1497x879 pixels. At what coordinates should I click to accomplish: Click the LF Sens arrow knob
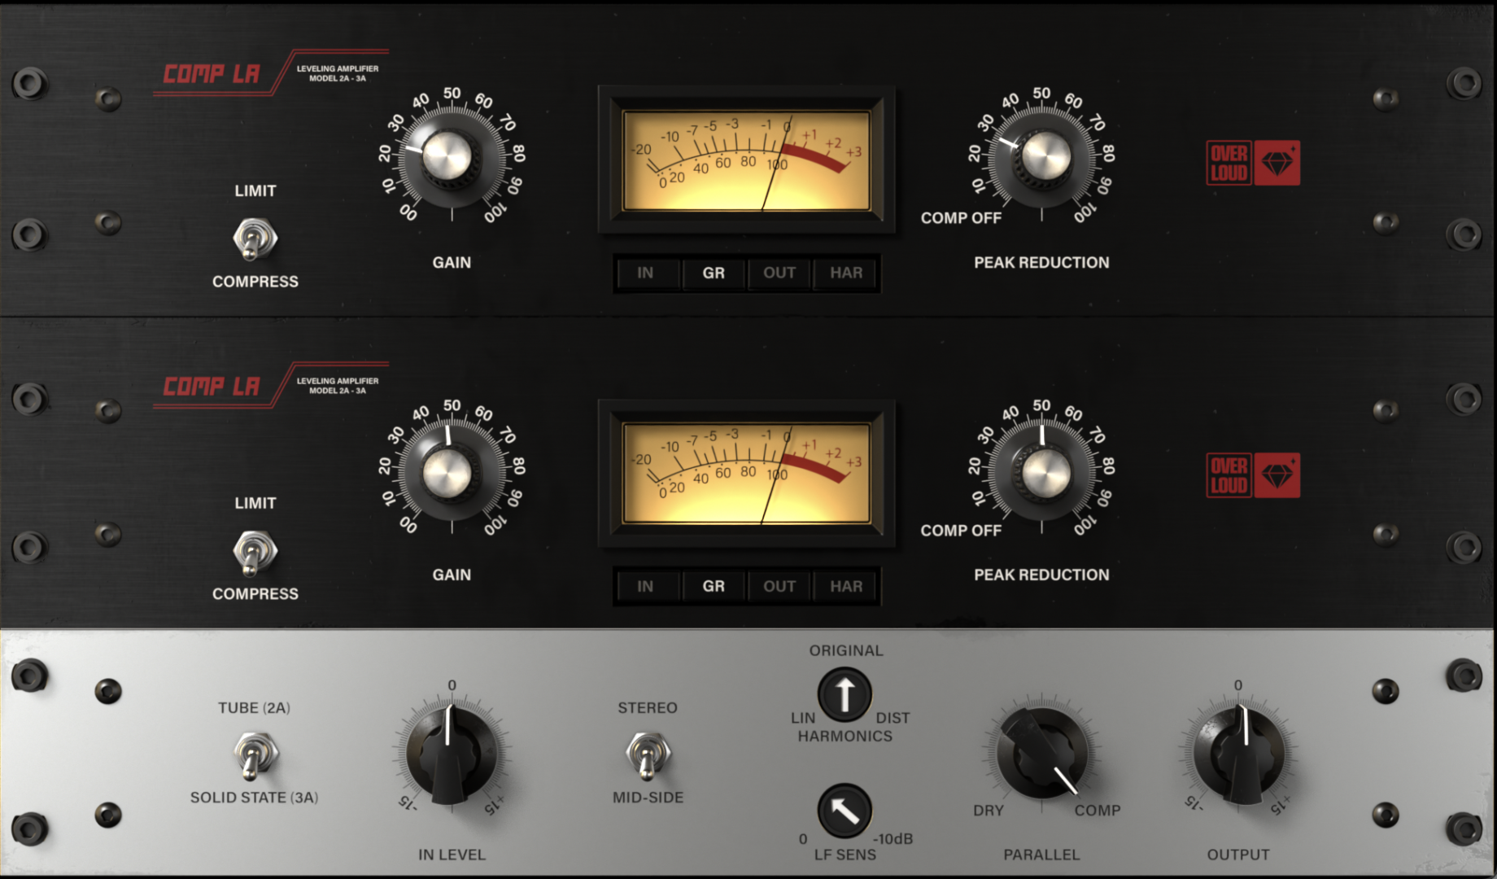[845, 811]
